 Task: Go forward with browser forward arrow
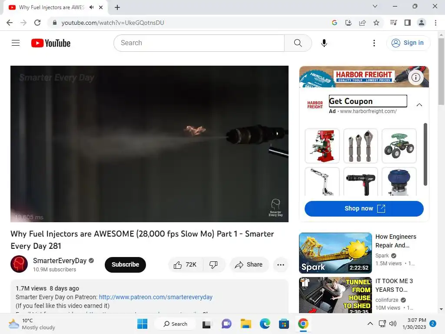(23, 23)
